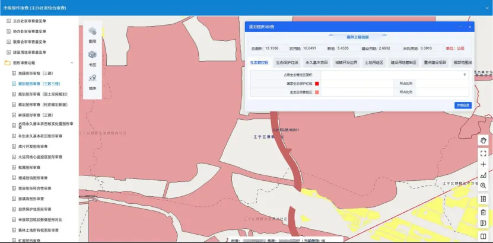Click document icon beside 权属图形审查
Viewport: 493px width, 243px height.
pos(14,167)
